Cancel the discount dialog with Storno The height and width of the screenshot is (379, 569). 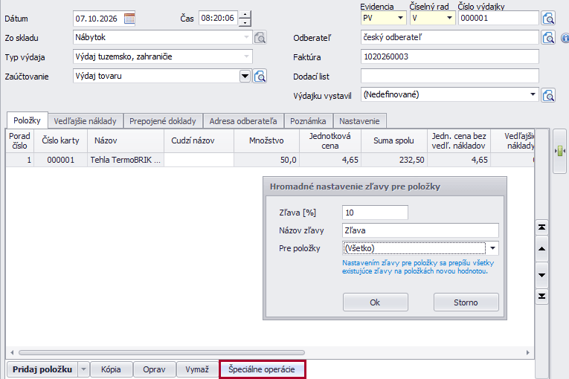(x=466, y=302)
